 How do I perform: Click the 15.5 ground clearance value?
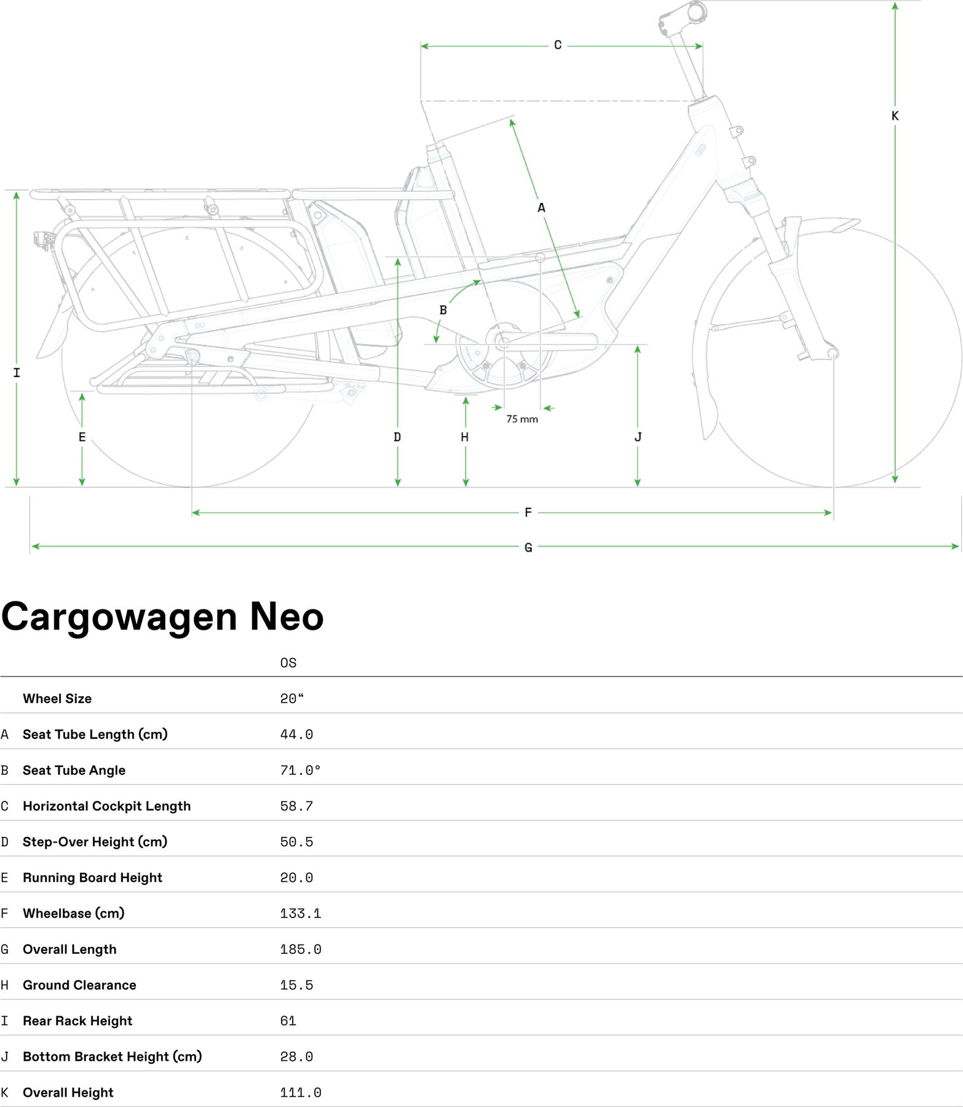click(296, 985)
